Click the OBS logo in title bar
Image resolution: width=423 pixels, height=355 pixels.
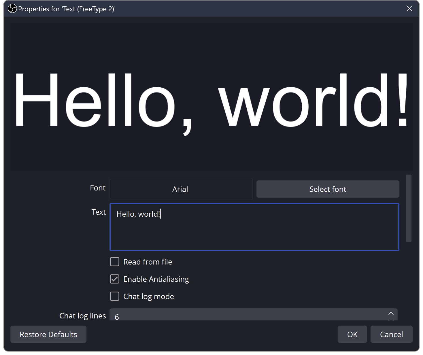pos(12,9)
